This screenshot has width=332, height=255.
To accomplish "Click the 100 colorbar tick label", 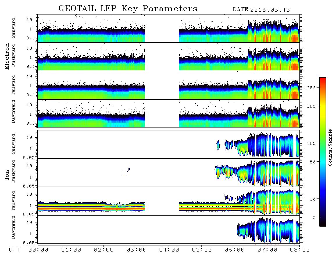I will [311, 143].
